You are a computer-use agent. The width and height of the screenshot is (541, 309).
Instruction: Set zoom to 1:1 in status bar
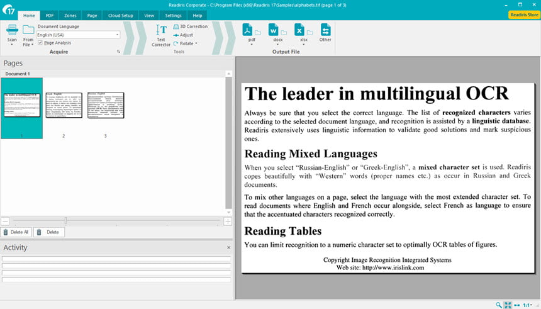click(x=527, y=305)
